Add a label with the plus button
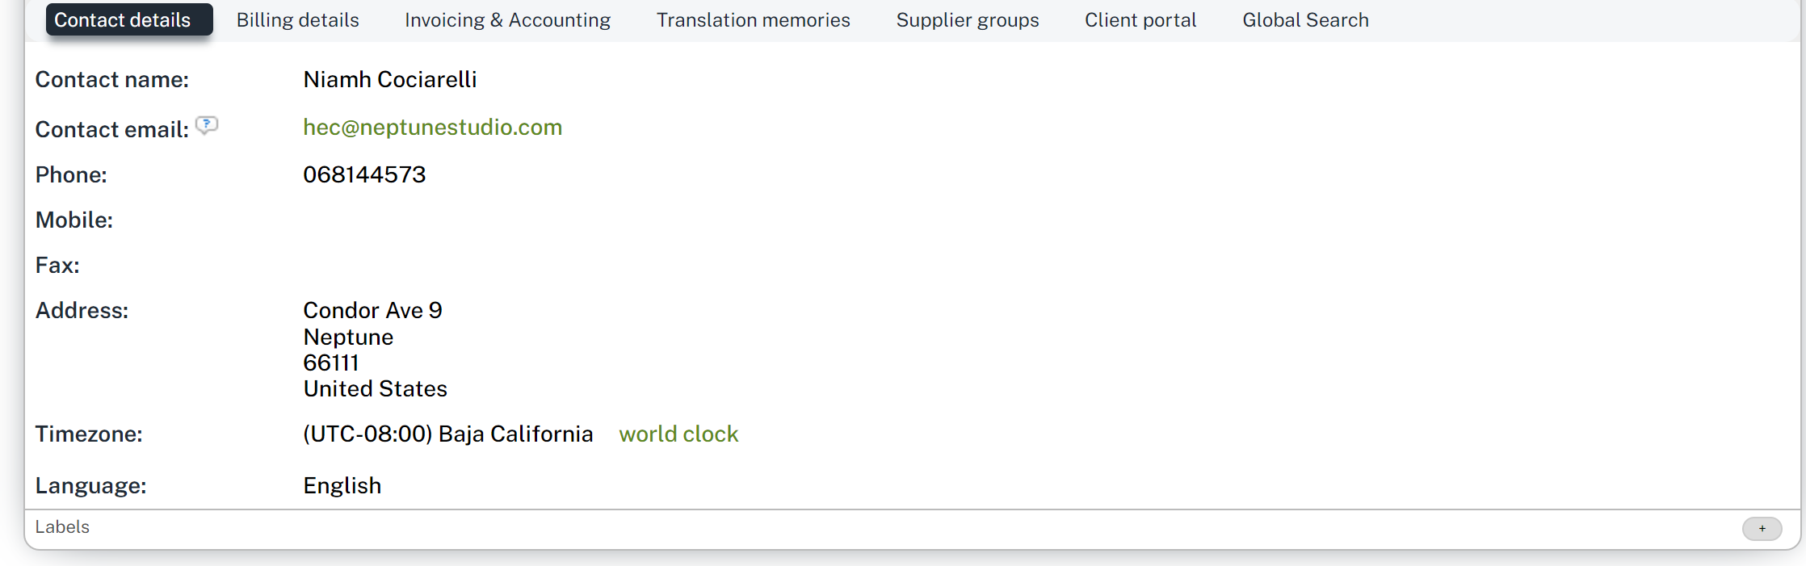 [x=1762, y=529]
